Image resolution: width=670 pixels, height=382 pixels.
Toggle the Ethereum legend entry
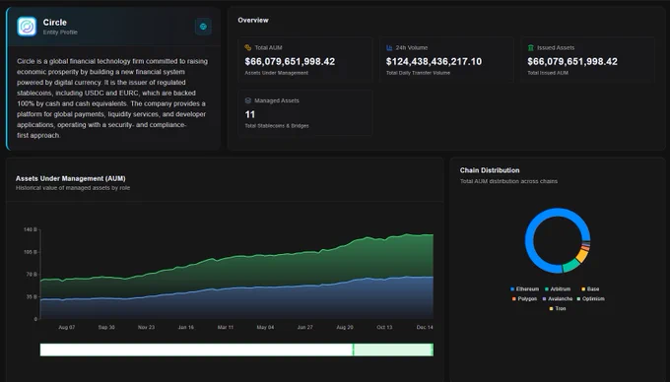[525, 288]
